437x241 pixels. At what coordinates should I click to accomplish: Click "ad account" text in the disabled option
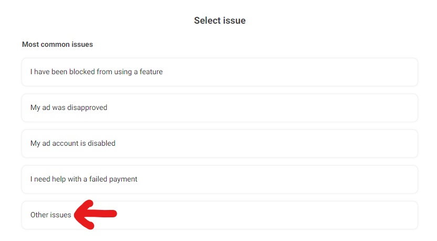coord(60,143)
